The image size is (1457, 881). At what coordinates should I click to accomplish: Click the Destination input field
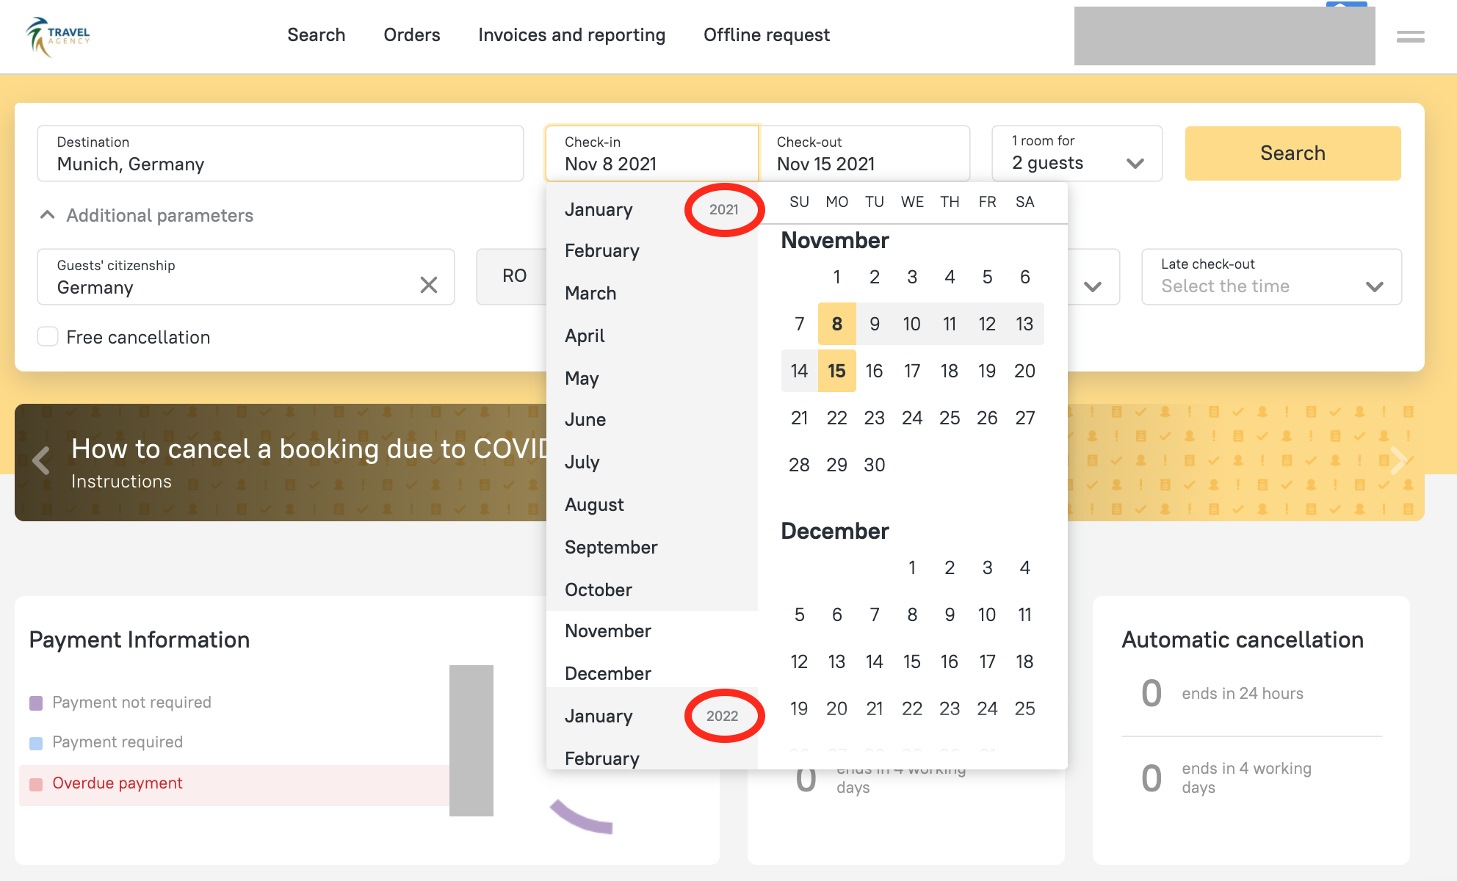[280, 153]
